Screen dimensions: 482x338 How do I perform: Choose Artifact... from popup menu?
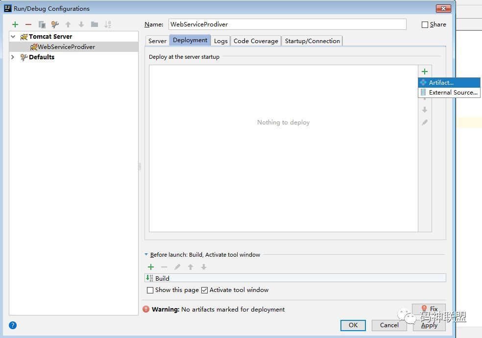(x=449, y=82)
